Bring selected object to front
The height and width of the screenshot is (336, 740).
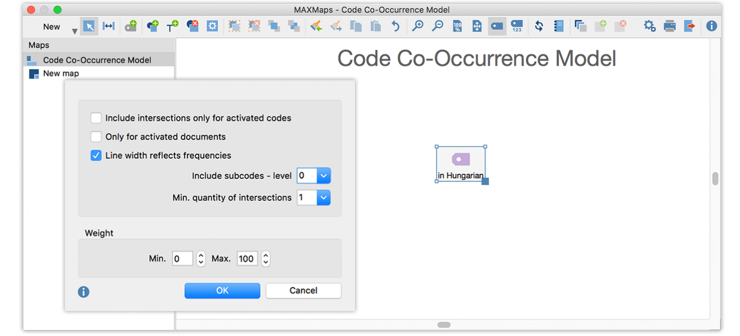point(274,26)
